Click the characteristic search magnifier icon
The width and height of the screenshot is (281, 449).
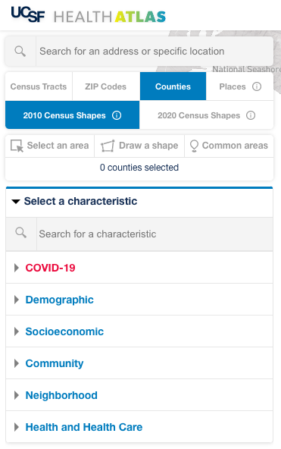(x=21, y=233)
